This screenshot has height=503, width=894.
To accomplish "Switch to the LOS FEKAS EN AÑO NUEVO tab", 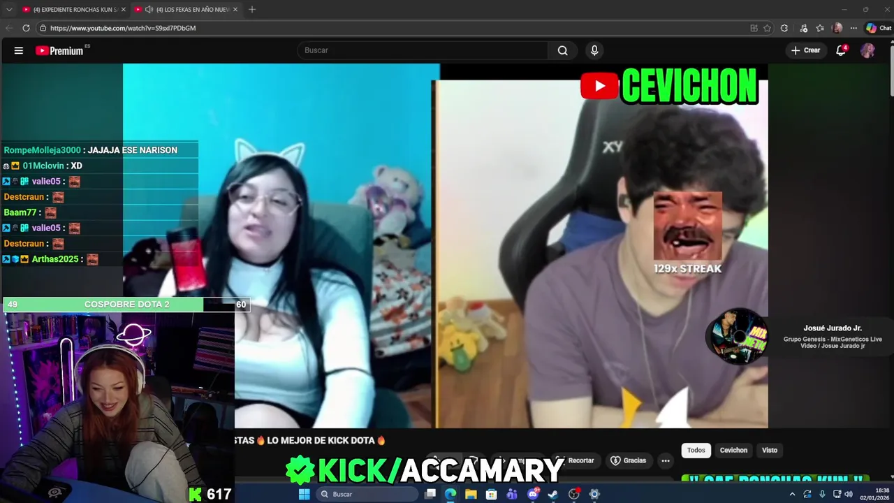I will click(x=186, y=9).
